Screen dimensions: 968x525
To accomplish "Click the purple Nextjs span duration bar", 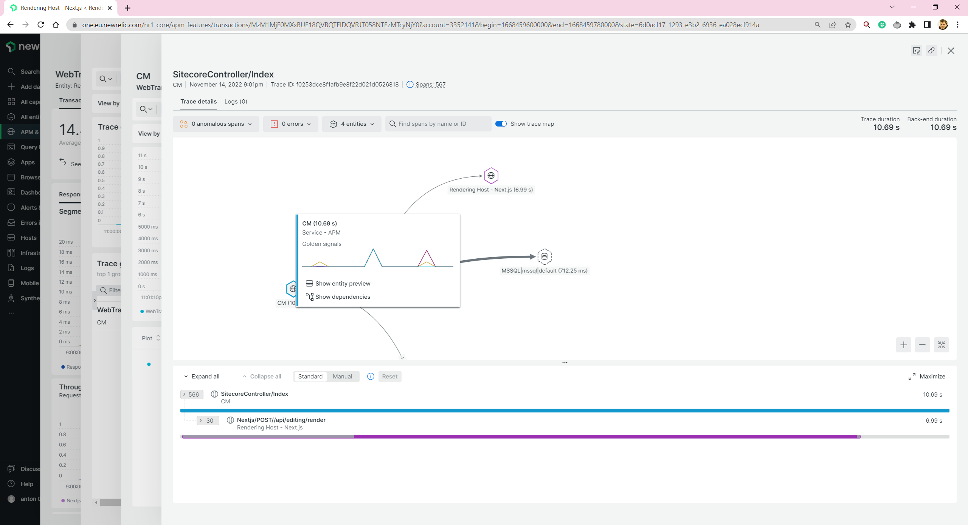I will coord(605,437).
